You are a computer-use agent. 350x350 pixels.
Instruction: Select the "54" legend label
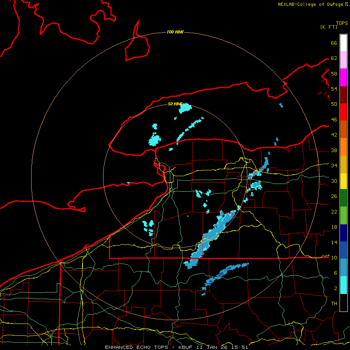click(334, 89)
